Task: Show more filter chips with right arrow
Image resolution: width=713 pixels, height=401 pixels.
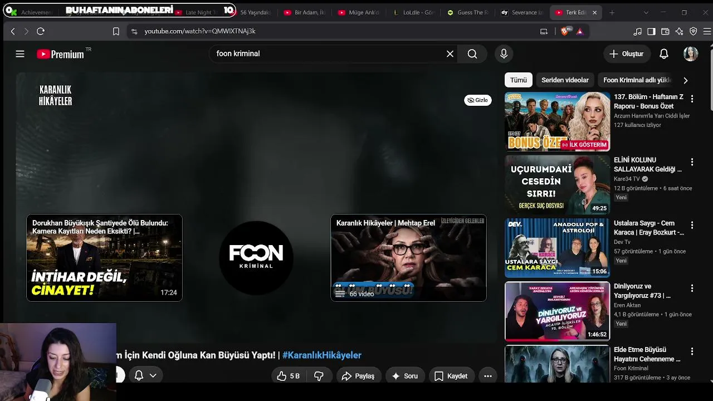Action: 685,80
